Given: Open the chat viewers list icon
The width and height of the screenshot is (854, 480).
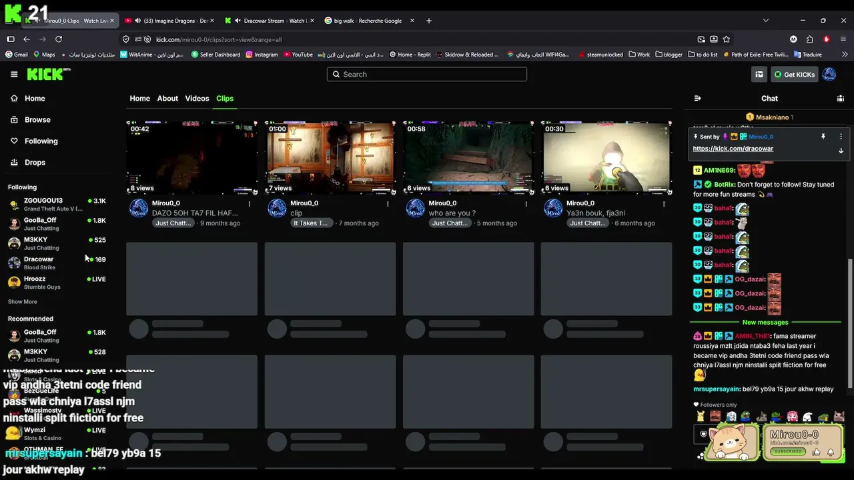Looking at the screenshot, I should click(840, 98).
